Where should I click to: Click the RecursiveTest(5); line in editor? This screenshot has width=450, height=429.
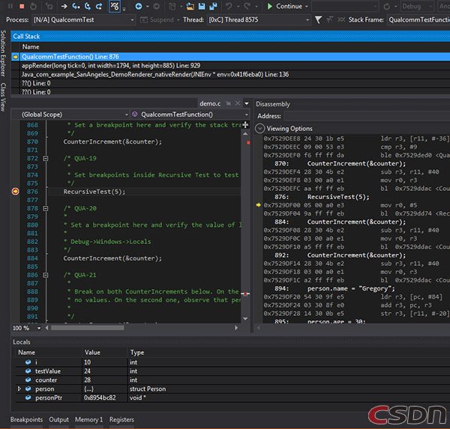[x=94, y=192]
